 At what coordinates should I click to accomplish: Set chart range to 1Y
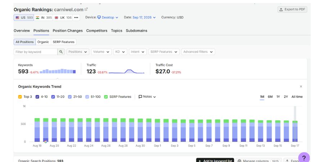click(x=278, y=97)
